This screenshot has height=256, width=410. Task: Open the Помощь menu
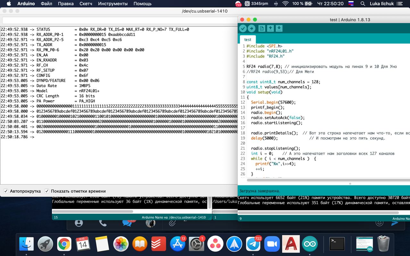pos(143,4)
